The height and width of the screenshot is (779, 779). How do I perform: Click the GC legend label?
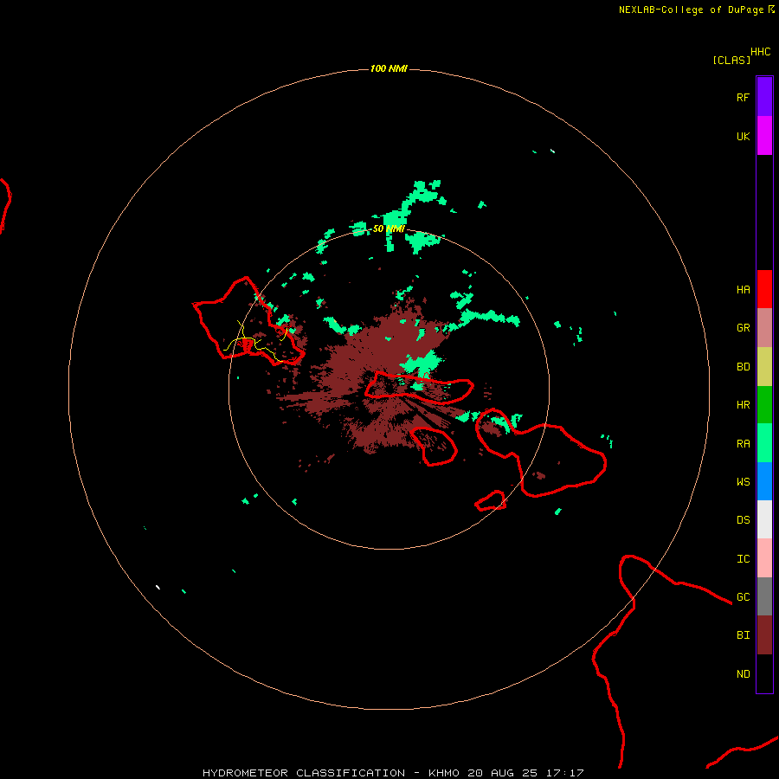click(x=743, y=596)
